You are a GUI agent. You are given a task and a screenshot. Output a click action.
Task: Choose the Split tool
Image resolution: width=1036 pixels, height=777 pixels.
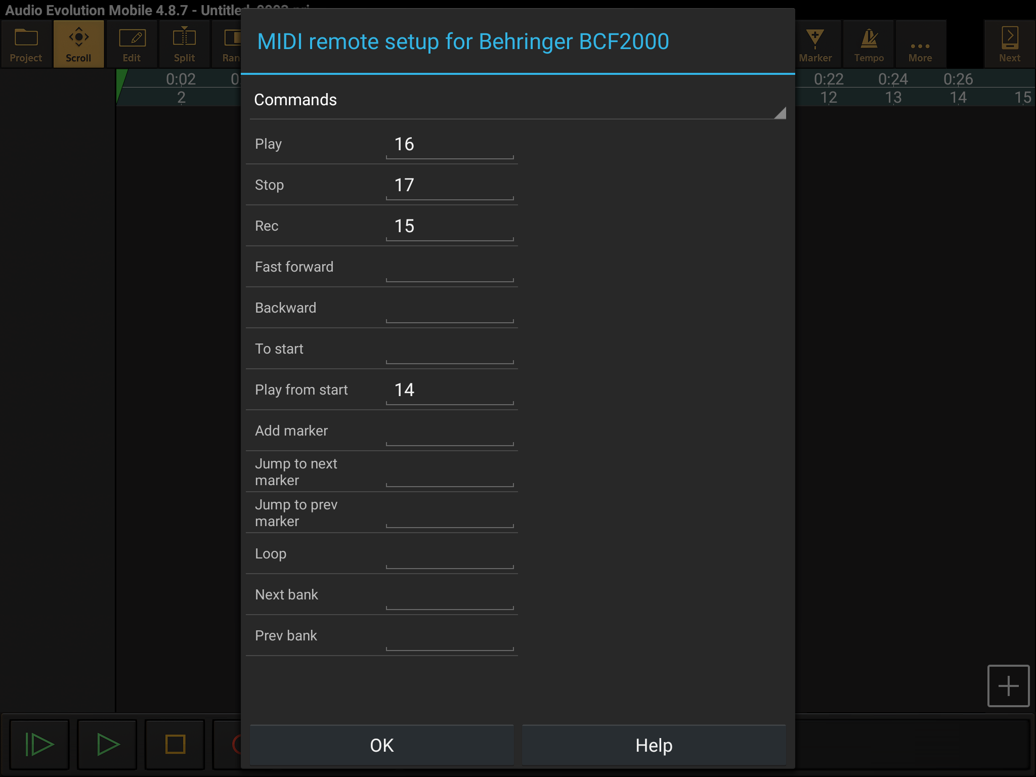(184, 45)
